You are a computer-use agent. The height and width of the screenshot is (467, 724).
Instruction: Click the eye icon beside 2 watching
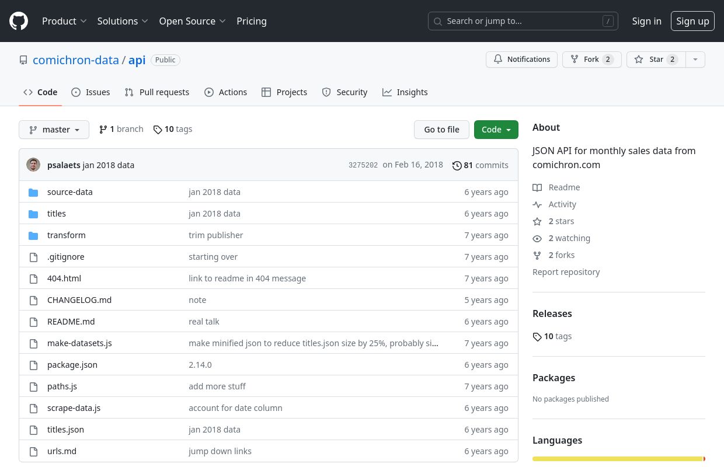(537, 238)
